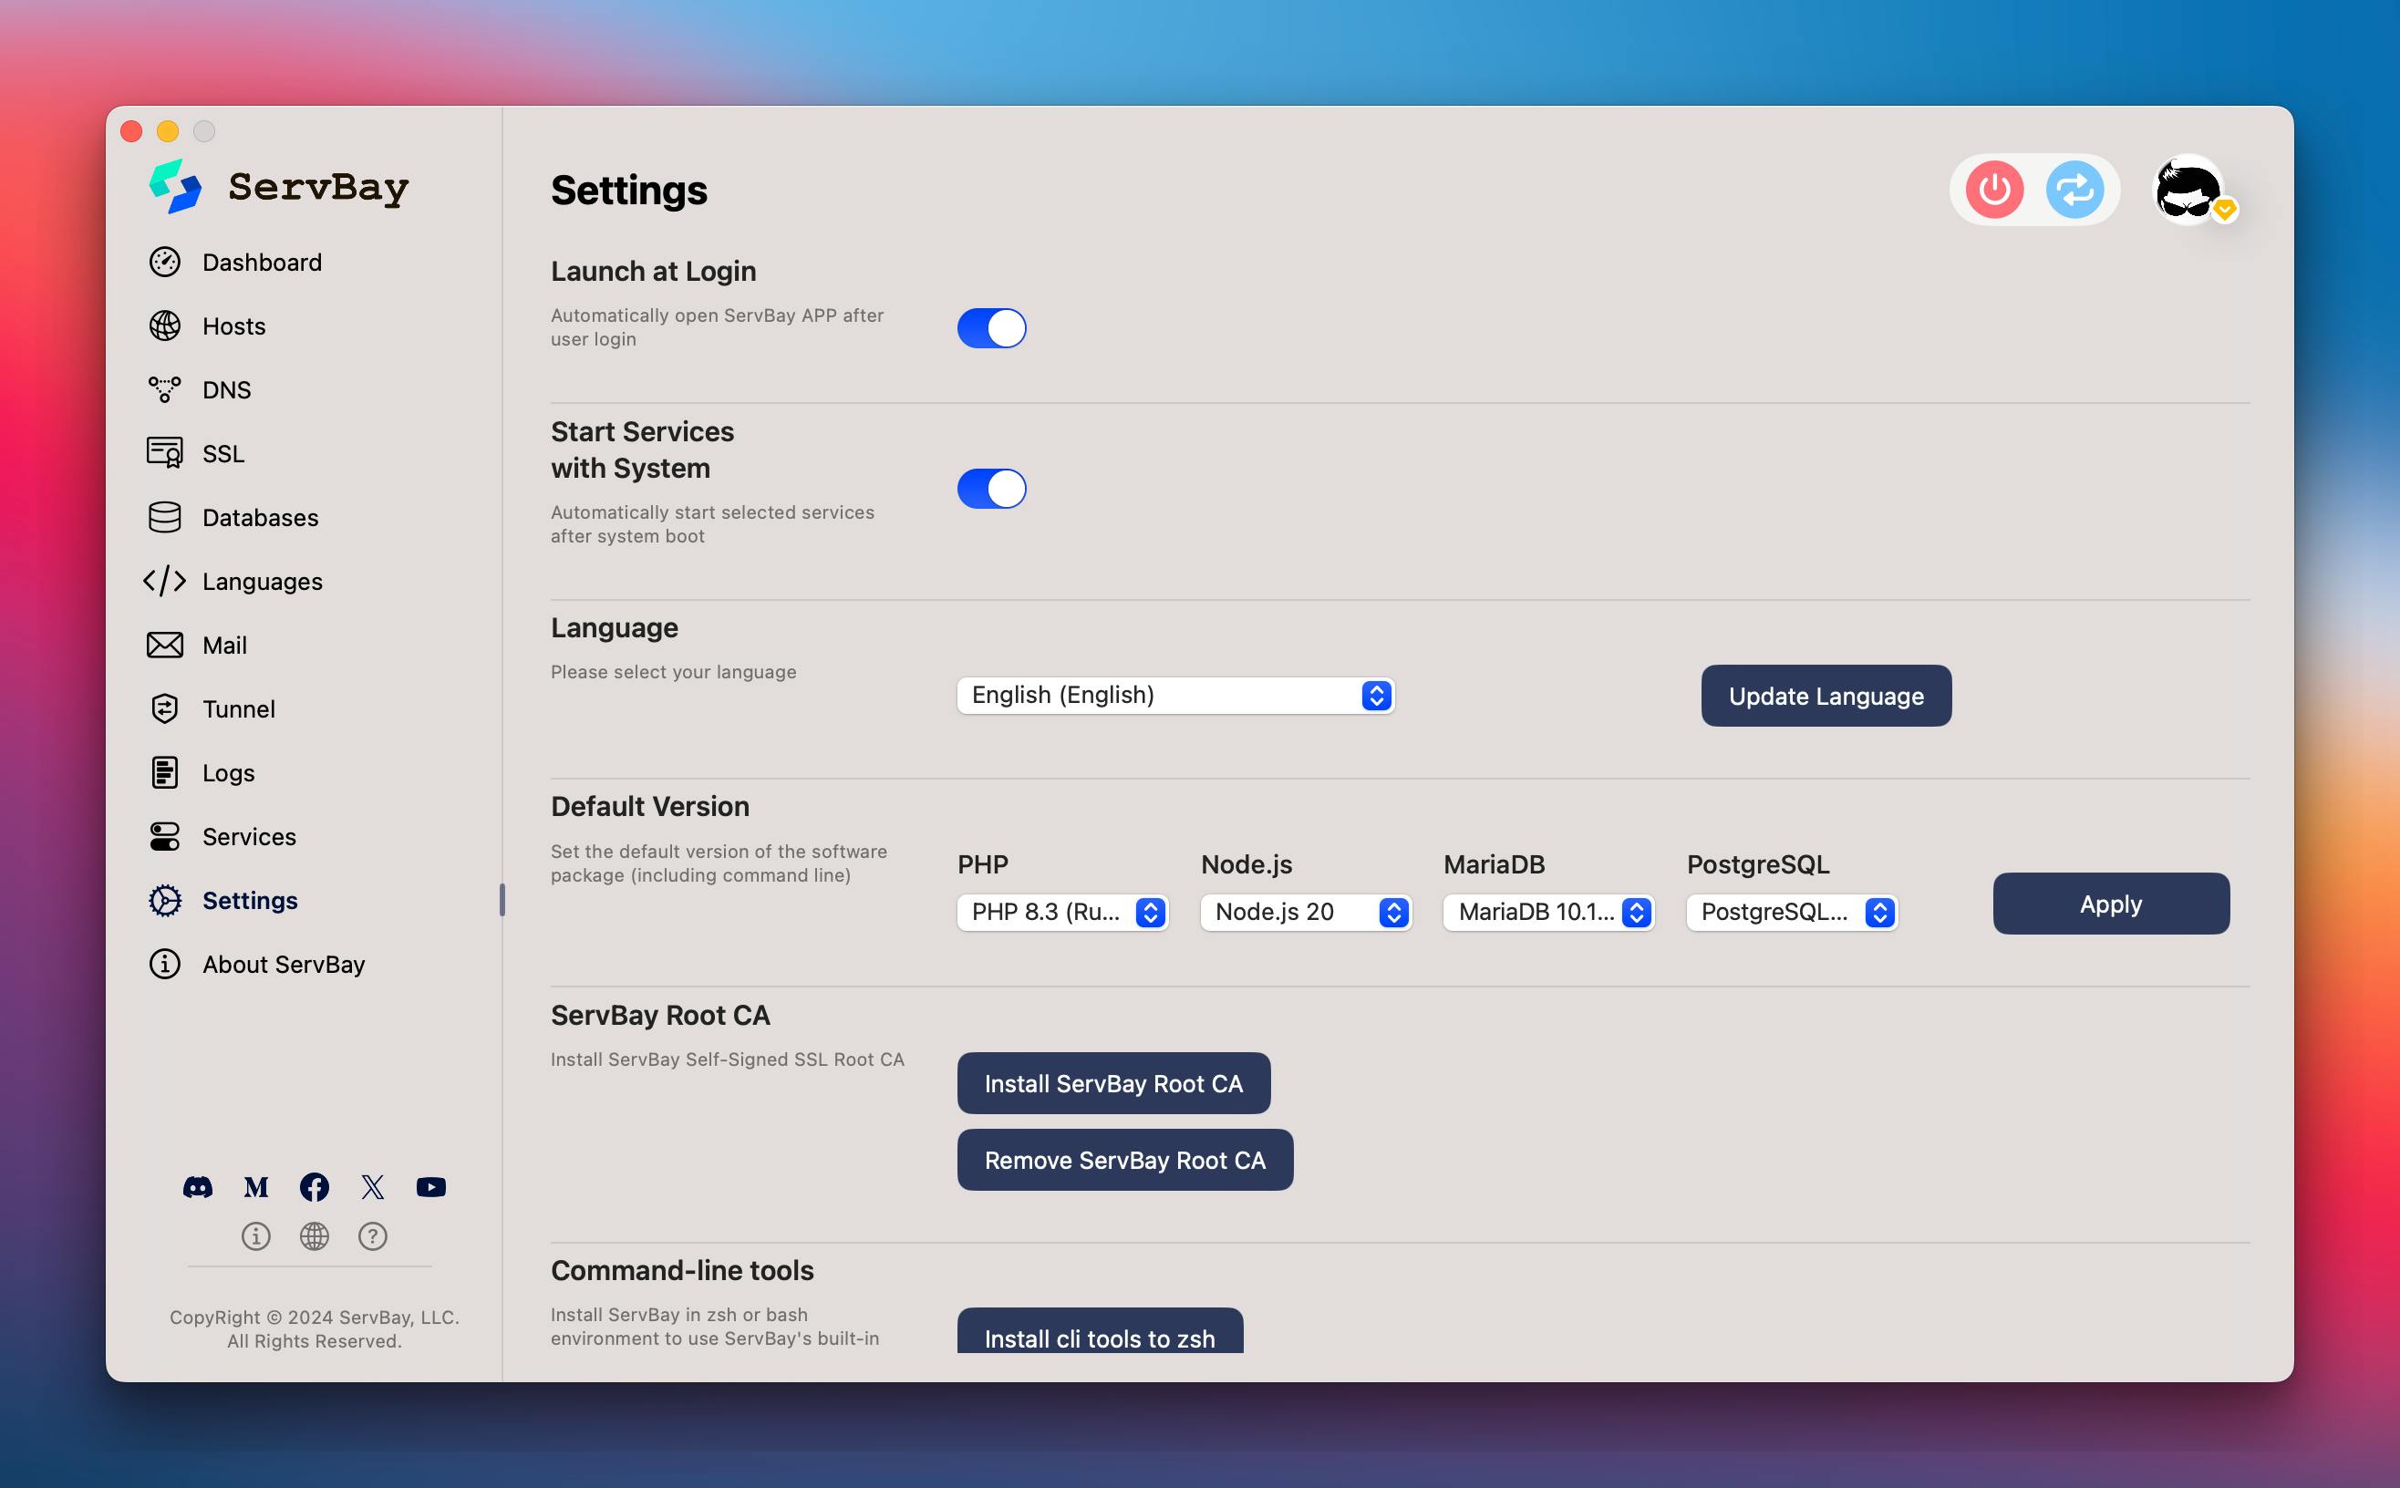Click the info circle icon below social links

tap(256, 1236)
